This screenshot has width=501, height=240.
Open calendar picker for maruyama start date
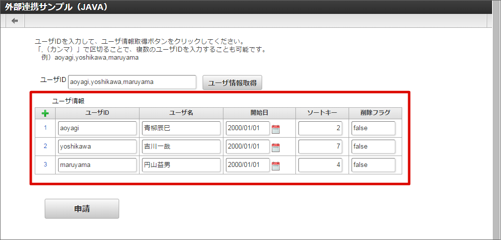pyautogui.click(x=276, y=165)
